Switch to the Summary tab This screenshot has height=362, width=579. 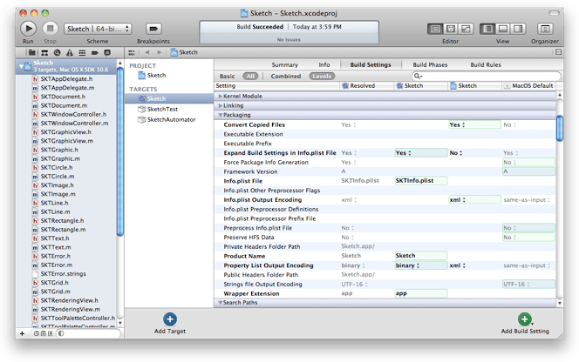(x=284, y=65)
